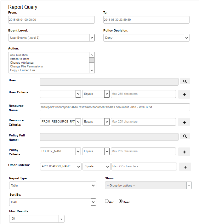
Task: Open the User Criteria attribute dropdown
Action: [x=60, y=94]
